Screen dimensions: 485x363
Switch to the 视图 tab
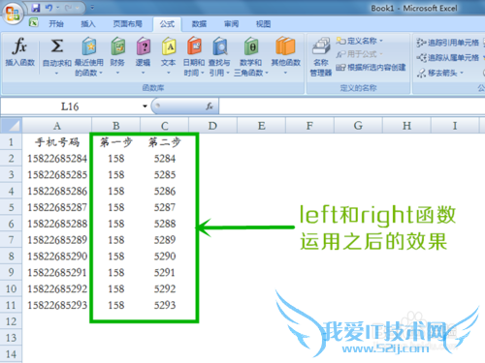(263, 24)
